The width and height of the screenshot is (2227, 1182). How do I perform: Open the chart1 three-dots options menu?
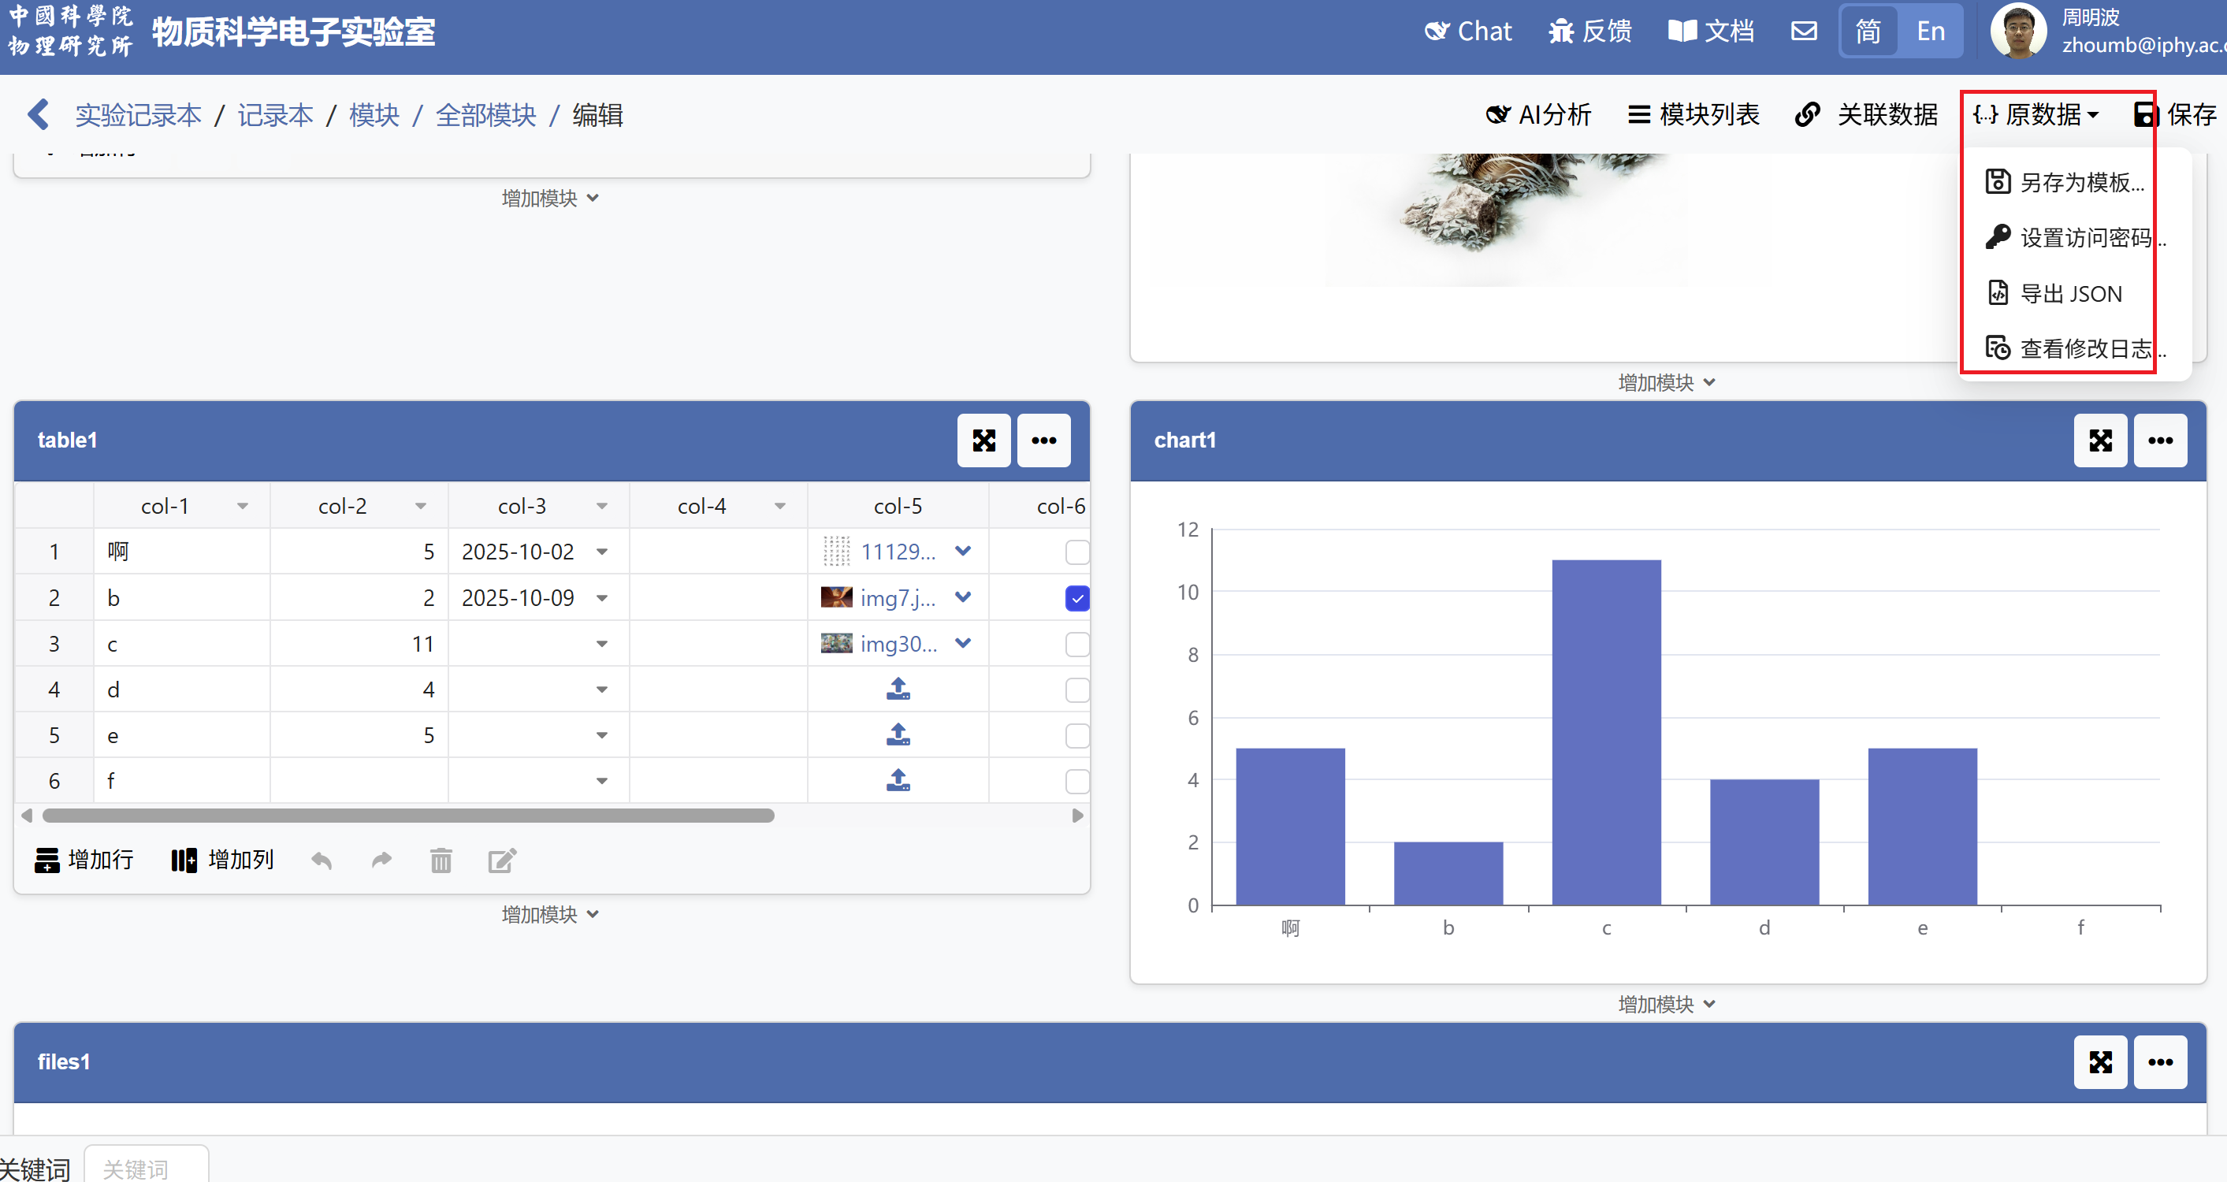[2159, 440]
